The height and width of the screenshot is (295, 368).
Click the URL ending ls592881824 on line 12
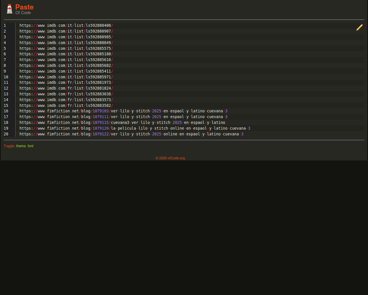point(66,88)
